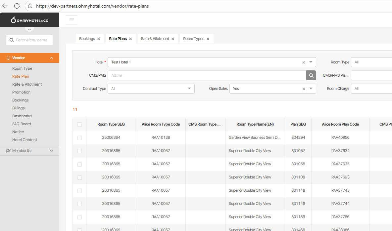
Task: Focus the Enter Menu name search field
Action: [x=32, y=40]
